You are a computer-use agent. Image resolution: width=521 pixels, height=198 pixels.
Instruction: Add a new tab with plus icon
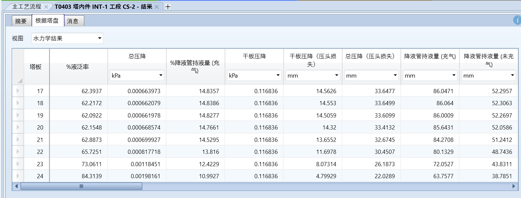pyautogui.click(x=168, y=6)
